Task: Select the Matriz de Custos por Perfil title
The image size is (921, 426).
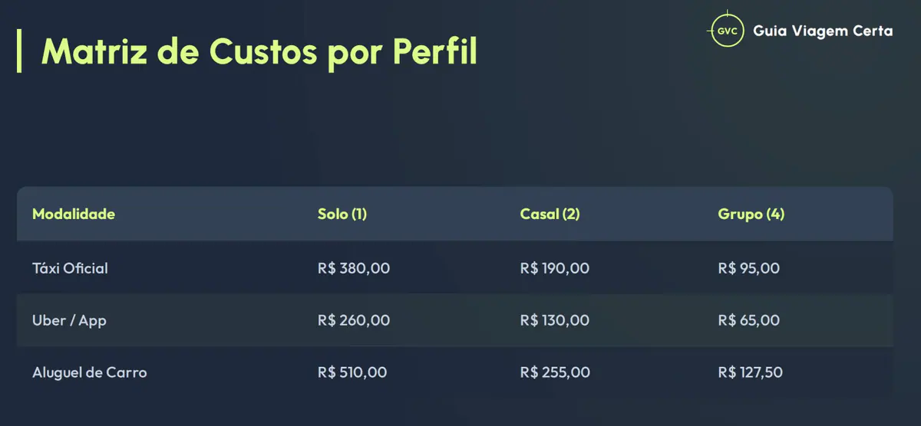Action: click(259, 51)
